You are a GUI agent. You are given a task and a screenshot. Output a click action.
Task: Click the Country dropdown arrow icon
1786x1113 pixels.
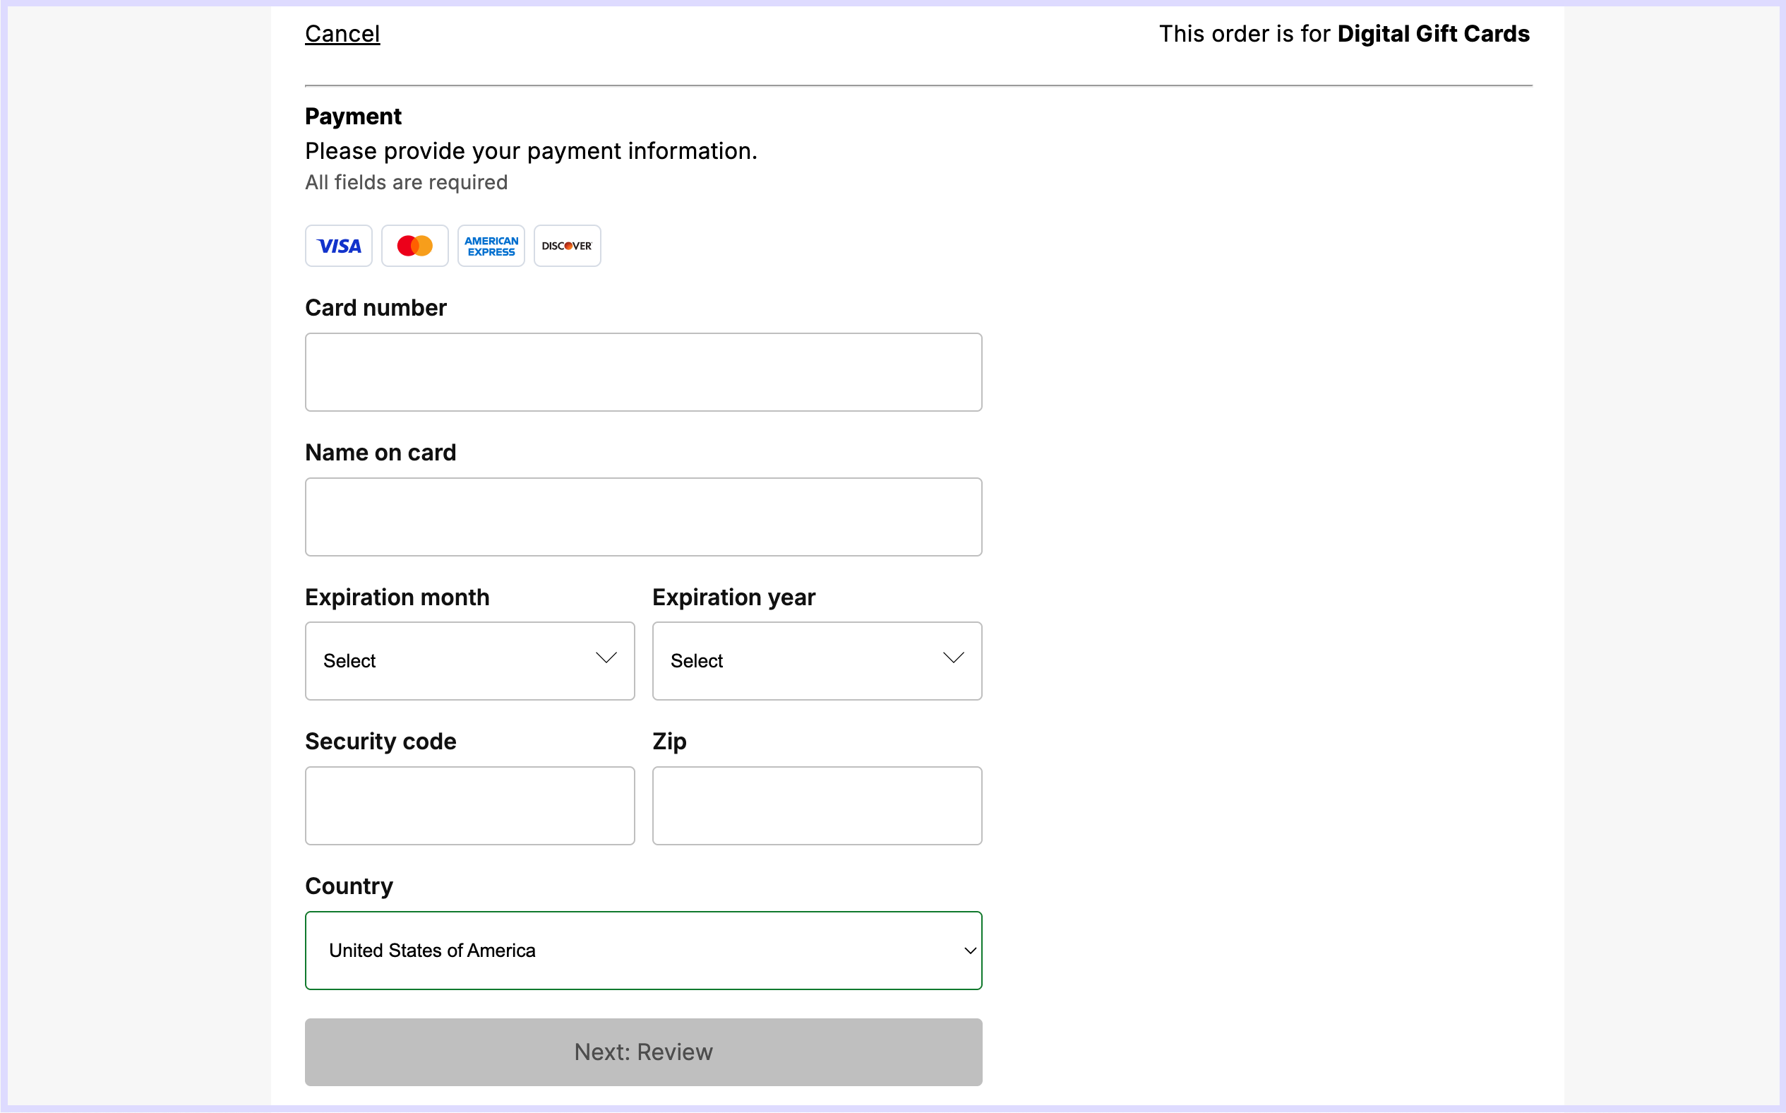[x=969, y=951]
